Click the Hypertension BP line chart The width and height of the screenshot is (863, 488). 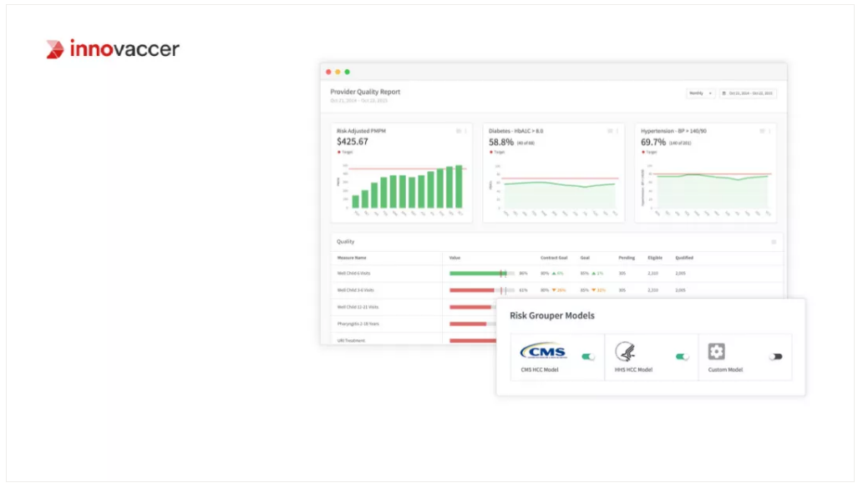pos(707,189)
